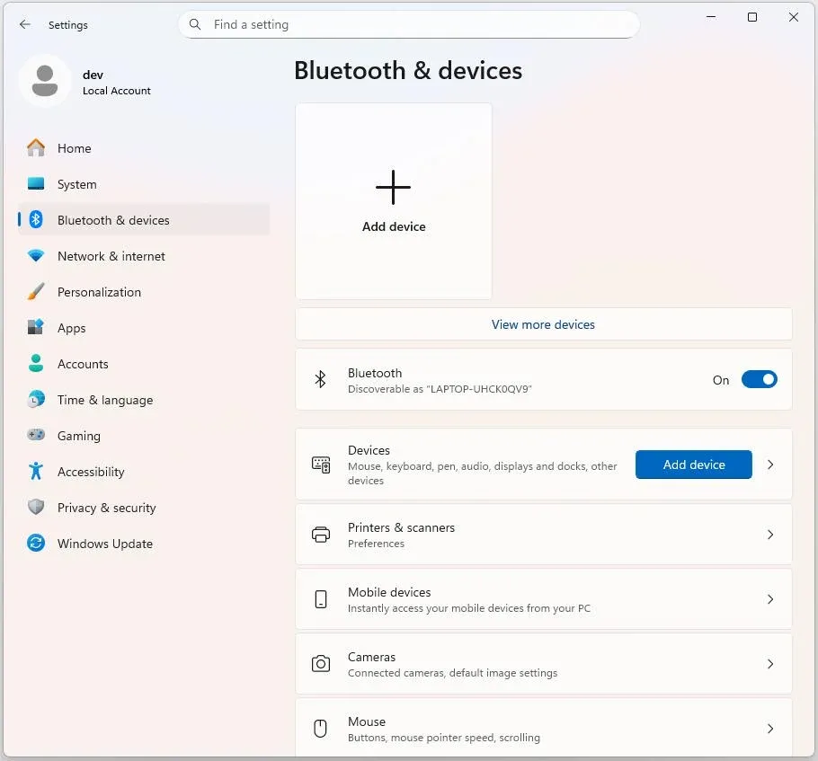
Task: Click the Bluetooth & devices page heading
Action: (x=408, y=70)
